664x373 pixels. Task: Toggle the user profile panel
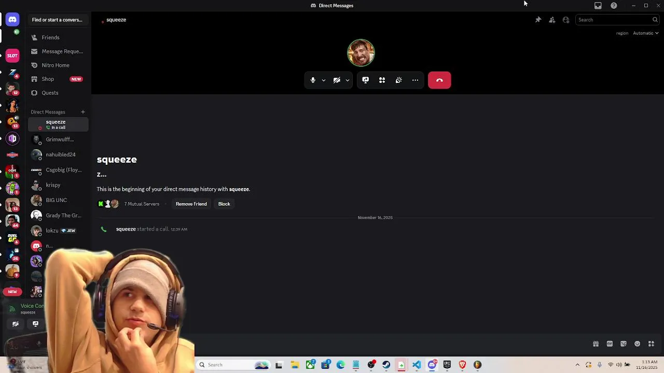[x=566, y=20]
